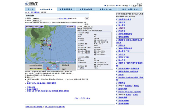
Task: Open 東海地震関連情報 in the sidebar
Action: tap(125, 48)
